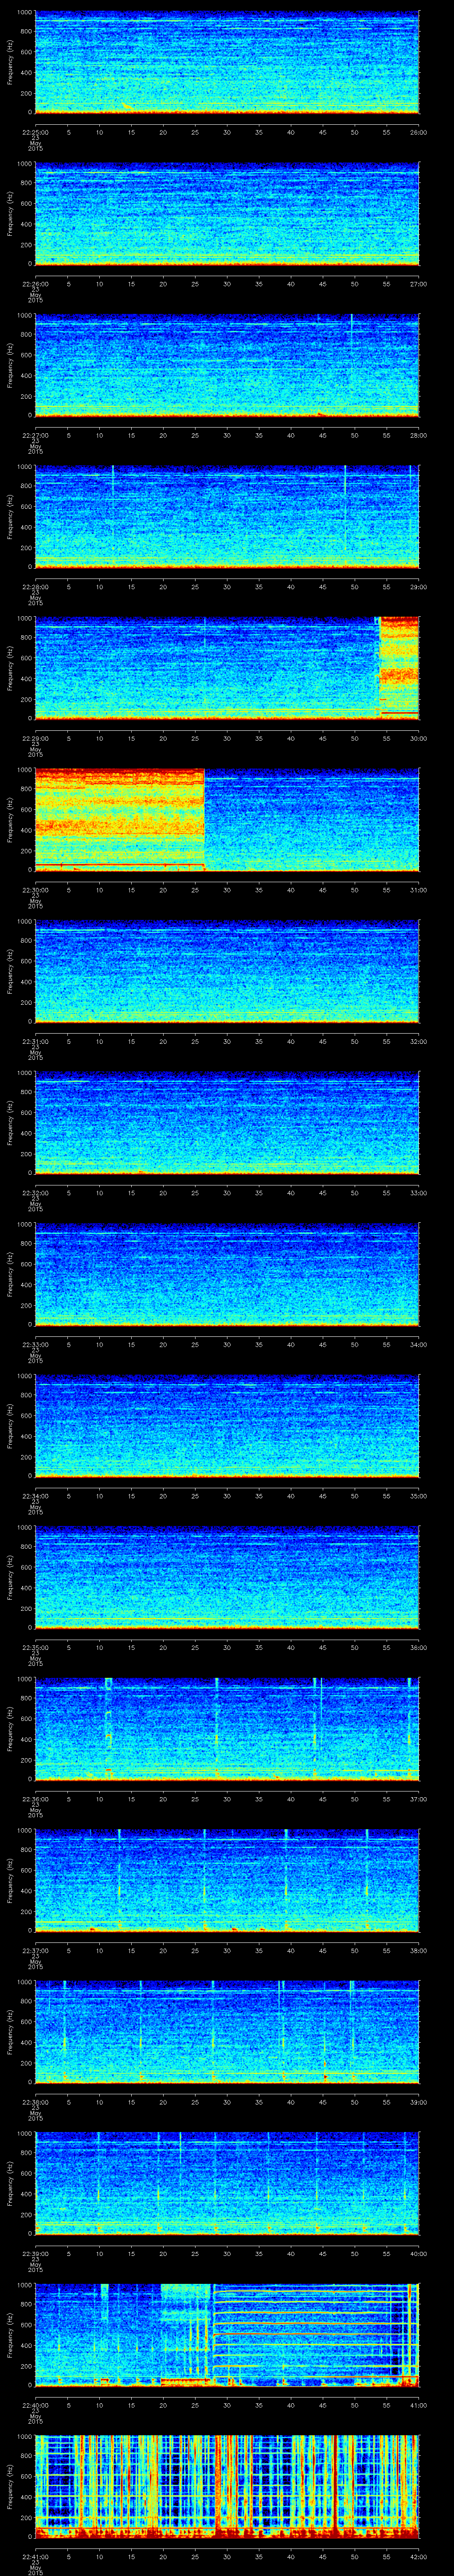Click the 22:32:00 start time label
This screenshot has height=2576, width=454.
click(x=35, y=1193)
